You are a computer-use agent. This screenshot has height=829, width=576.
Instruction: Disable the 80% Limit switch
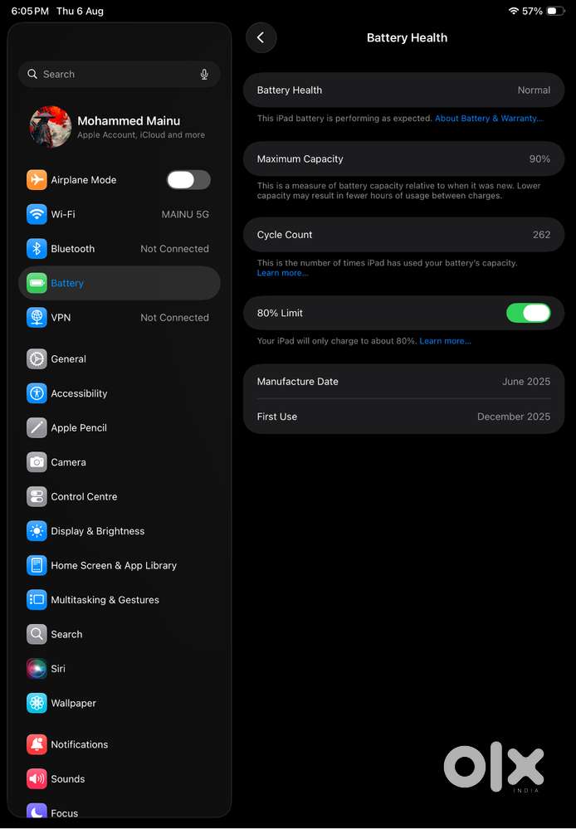pyautogui.click(x=529, y=313)
